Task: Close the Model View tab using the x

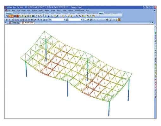Action: point(152,23)
